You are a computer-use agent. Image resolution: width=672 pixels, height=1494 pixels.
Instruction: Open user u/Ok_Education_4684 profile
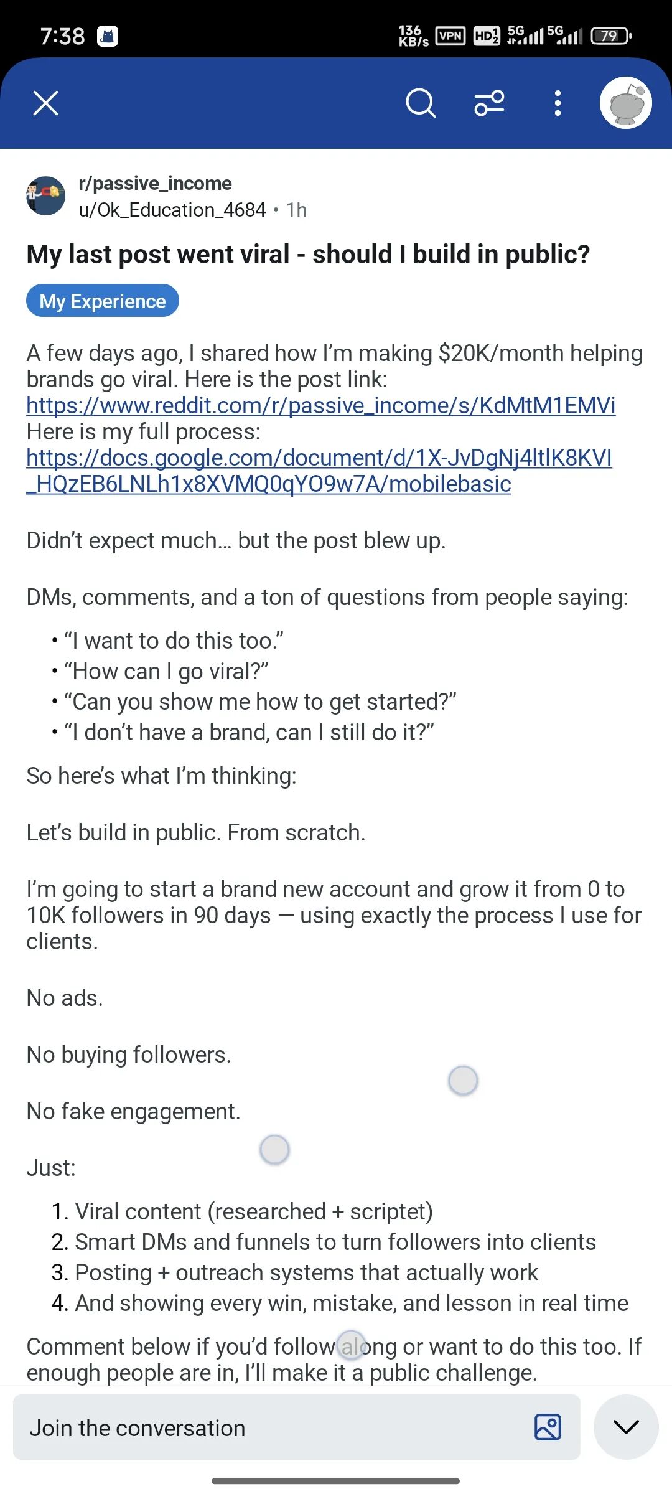pos(172,210)
